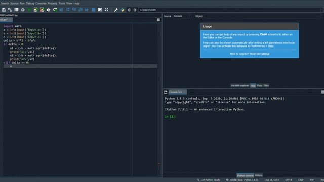Open the View menu

(69, 4)
